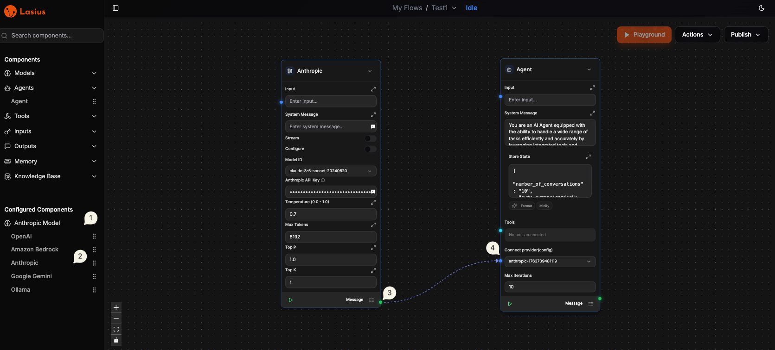Click the Anthropic Message output port
This screenshot has width=775, height=350.
(381, 302)
